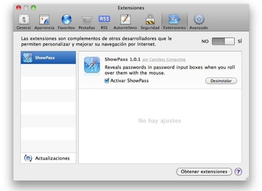Click the Desinstalar button
The height and width of the screenshot is (191, 262).
point(221,81)
